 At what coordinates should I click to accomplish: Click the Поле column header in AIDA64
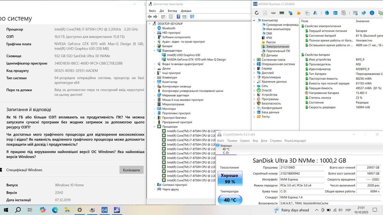304,21
